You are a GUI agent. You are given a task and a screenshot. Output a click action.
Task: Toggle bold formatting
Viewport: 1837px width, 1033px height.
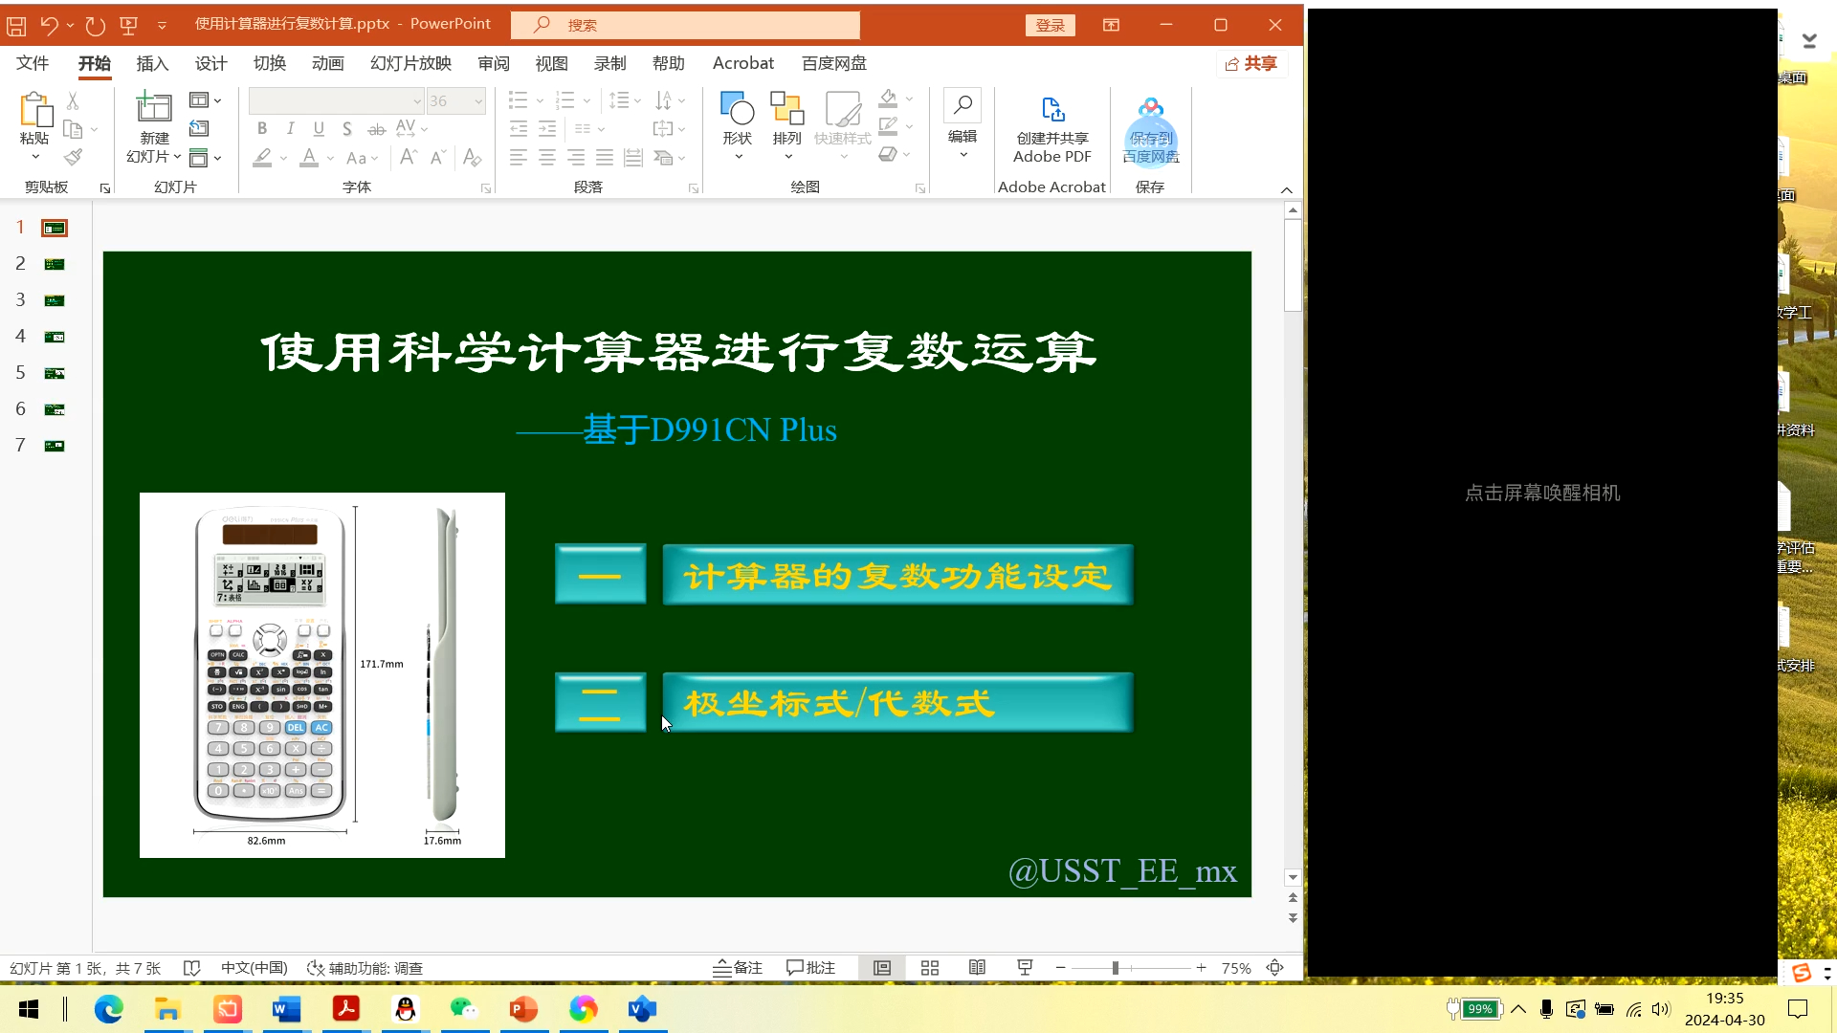click(x=261, y=128)
